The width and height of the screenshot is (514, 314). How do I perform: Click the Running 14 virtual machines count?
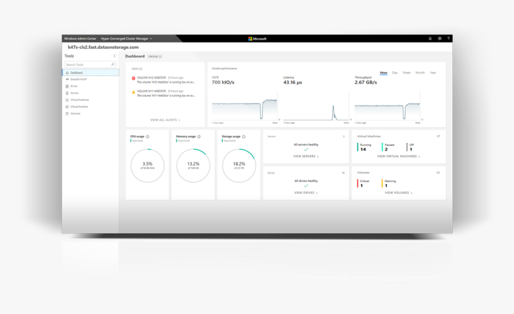[364, 147]
